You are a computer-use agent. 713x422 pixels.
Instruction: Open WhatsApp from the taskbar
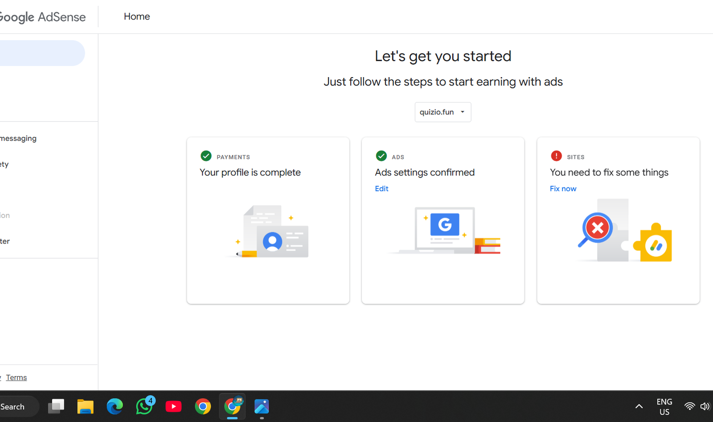click(x=144, y=406)
